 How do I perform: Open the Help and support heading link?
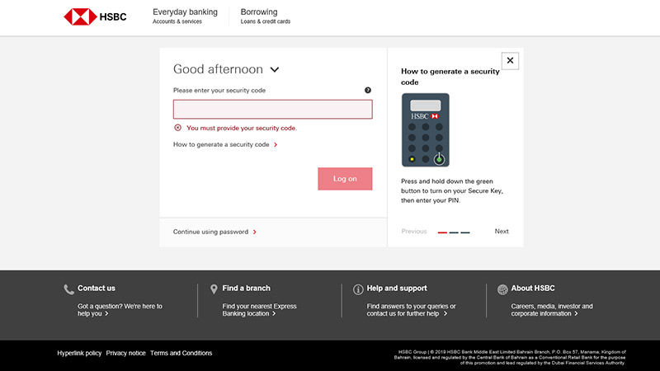397,288
